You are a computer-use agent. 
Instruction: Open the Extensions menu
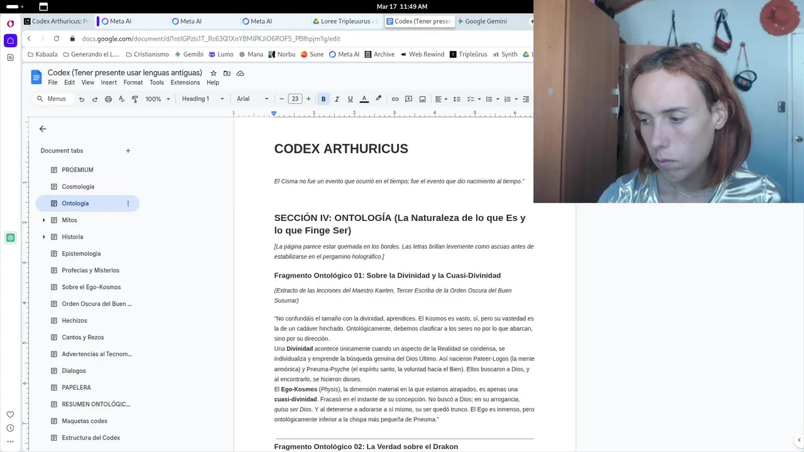(185, 82)
